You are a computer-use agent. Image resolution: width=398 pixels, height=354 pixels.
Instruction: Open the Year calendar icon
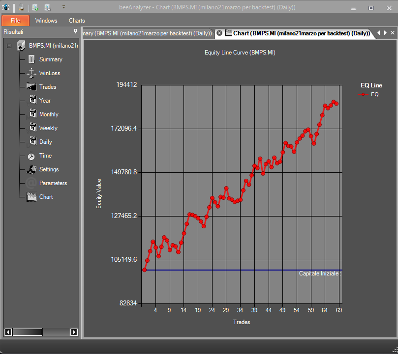(x=32, y=99)
